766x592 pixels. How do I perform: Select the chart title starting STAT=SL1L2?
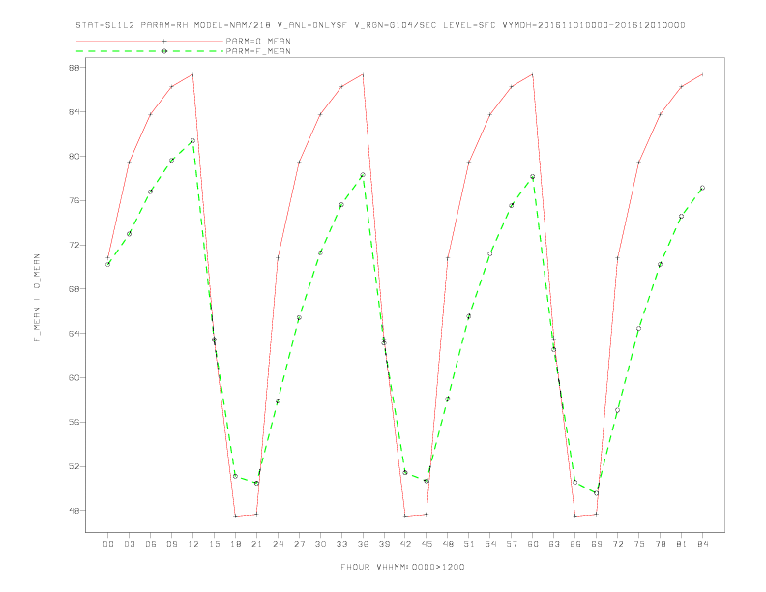(380, 25)
